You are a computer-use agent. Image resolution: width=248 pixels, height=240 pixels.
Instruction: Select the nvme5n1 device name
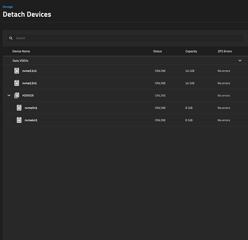31,108
